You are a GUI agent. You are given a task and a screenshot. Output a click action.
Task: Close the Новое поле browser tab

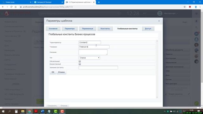[30, 2]
